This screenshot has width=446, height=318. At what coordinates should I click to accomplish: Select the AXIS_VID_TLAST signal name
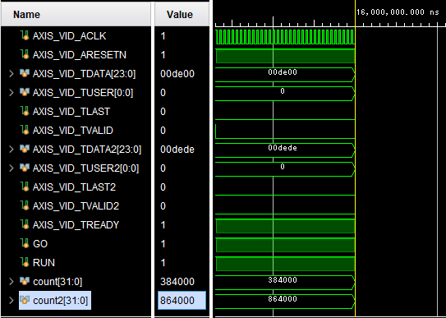(x=71, y=112)
